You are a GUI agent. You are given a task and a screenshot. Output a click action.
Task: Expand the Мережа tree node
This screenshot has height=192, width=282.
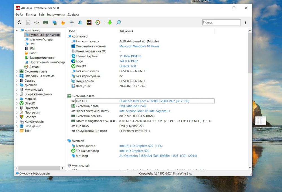17,99
